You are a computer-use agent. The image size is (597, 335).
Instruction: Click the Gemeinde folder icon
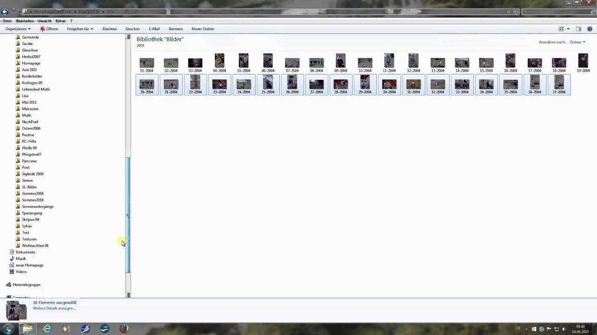click(x=18, y=37)
